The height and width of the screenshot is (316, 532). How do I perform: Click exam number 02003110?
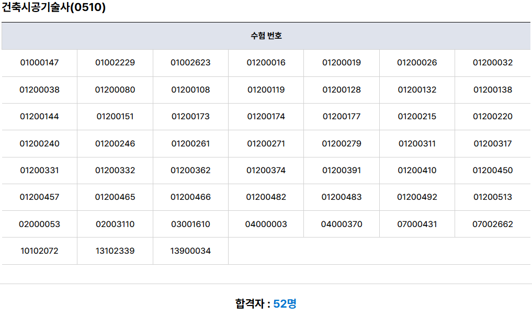(115, 224)
